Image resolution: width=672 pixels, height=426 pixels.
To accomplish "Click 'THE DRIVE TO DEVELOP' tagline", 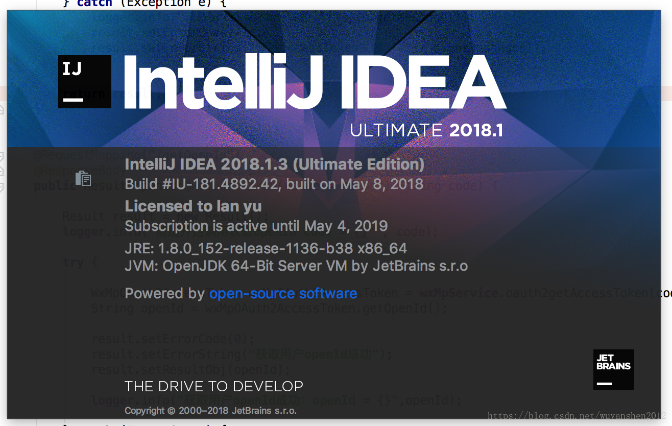I will (214, 386).
